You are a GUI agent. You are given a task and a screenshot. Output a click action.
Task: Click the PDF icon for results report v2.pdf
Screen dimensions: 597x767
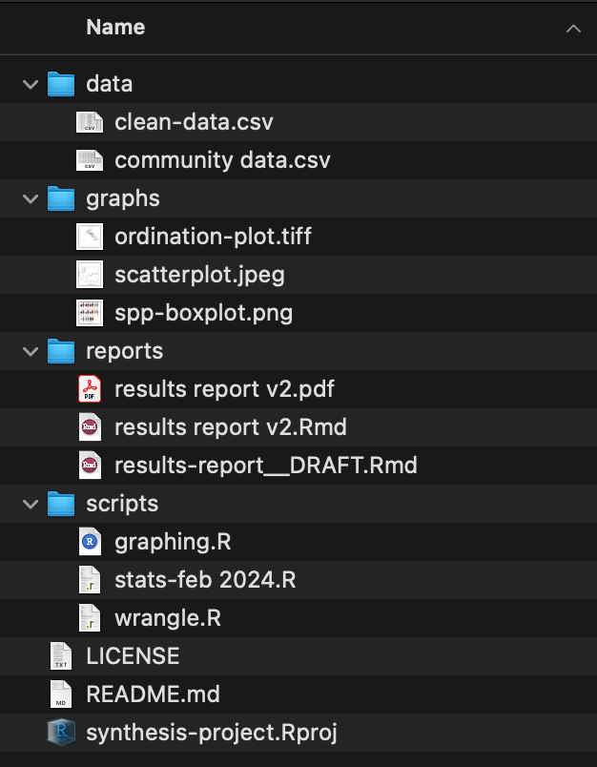click(x=89, y=389)
